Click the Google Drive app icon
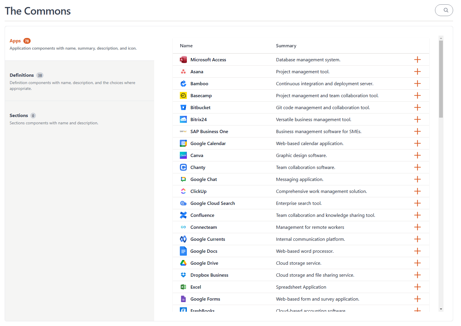The height and width of the screenshot is (326, 461). coord(183,263)
